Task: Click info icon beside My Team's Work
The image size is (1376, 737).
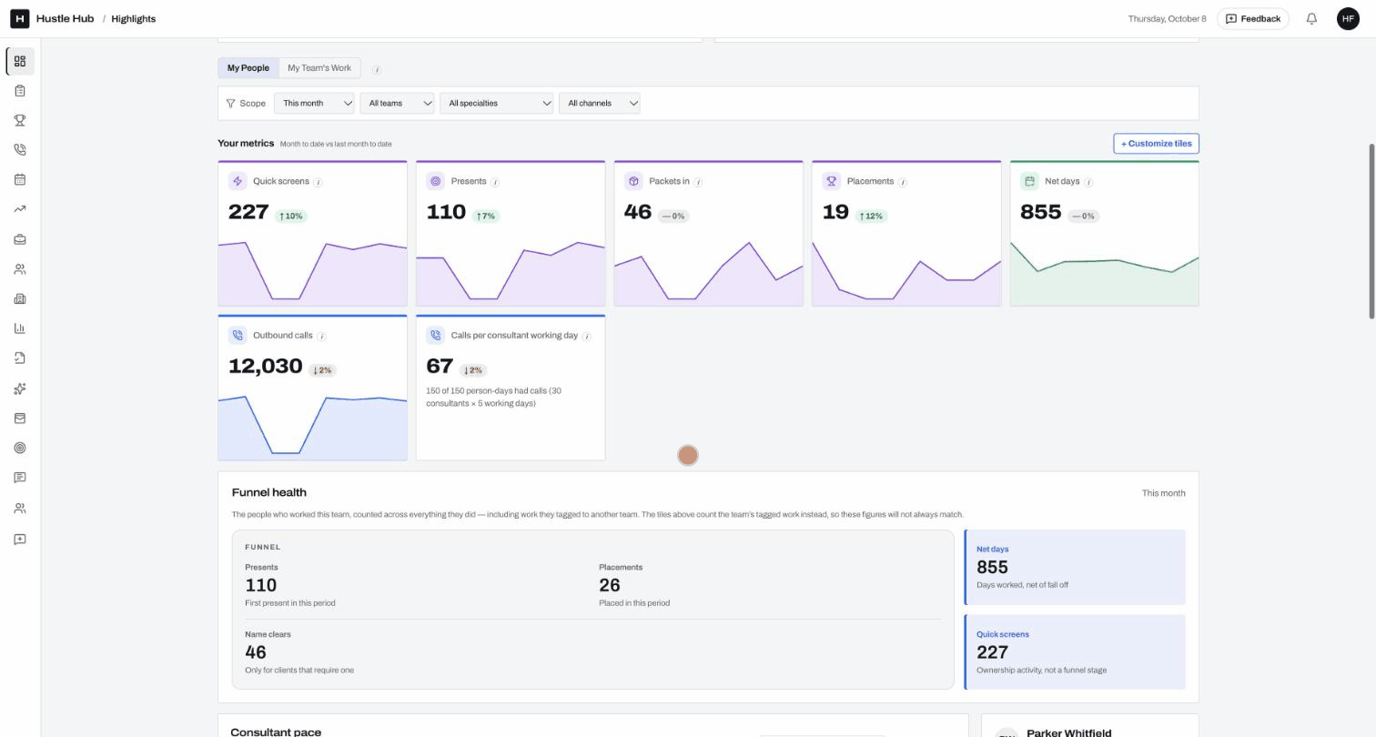Action: coord(377,69)
